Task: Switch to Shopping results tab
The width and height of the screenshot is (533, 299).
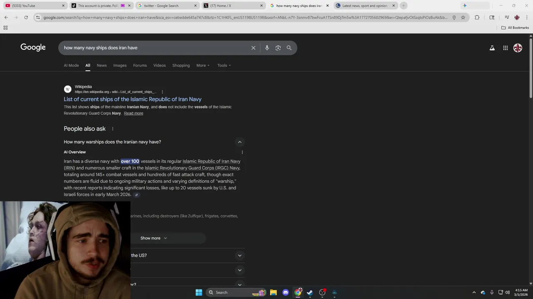Action: tap(181, 66)
